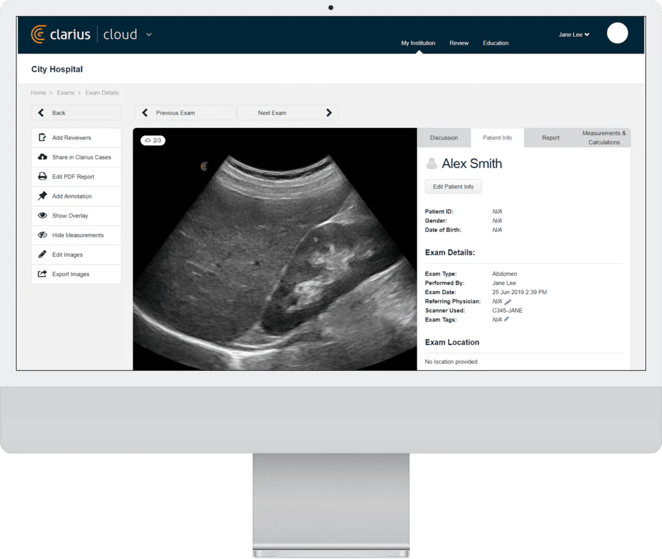
Task: Click the Add Annotation pin icon
Action: (43, 196)
